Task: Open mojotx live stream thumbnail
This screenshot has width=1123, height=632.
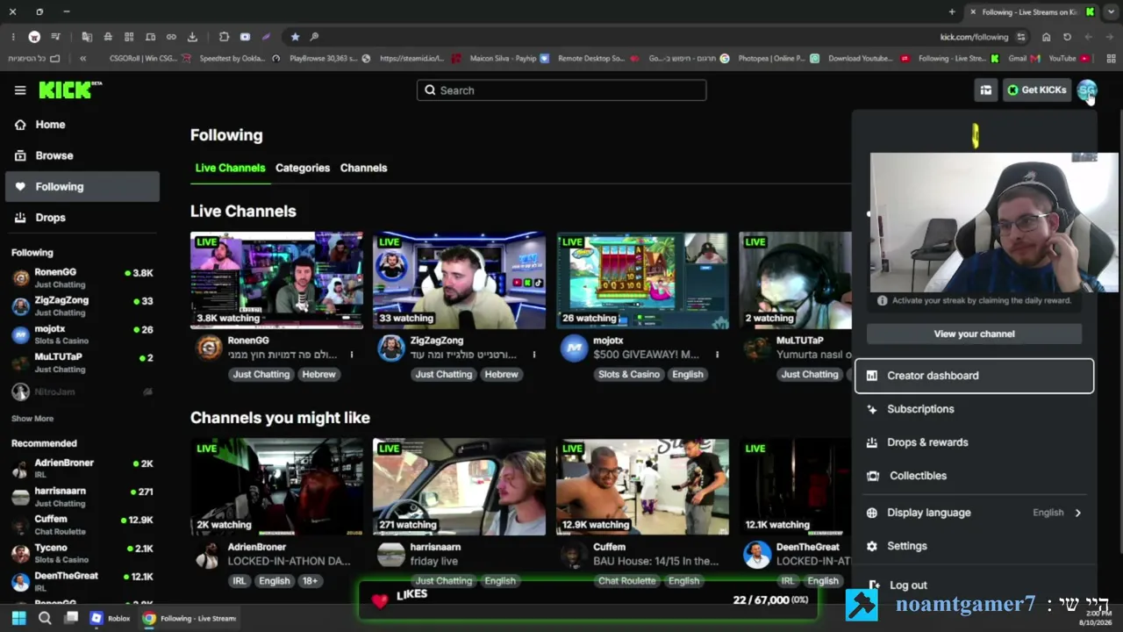Action: 642,280
